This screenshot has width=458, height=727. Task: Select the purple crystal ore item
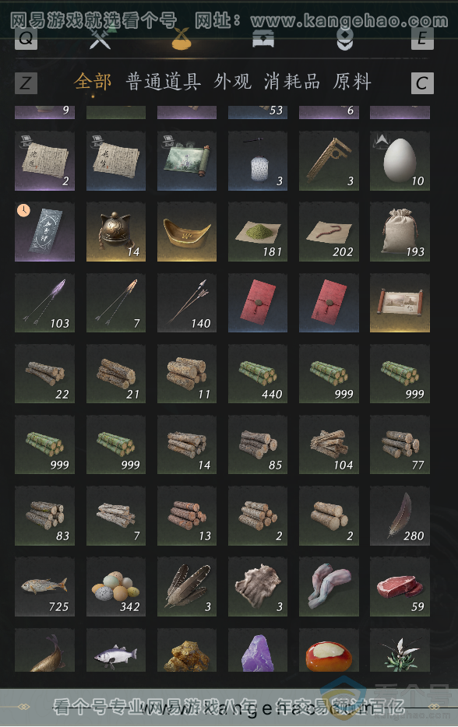point(258,650)
